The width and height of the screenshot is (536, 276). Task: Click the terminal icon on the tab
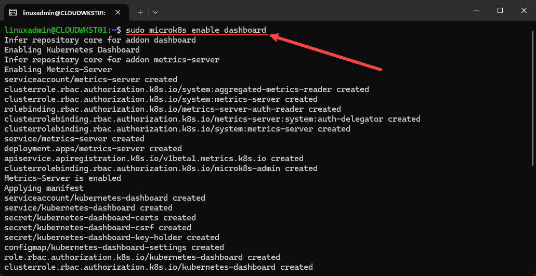(x=13, y=12)
